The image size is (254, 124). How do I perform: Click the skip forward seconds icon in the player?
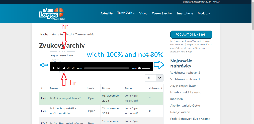pyautogui.click(x=74, y=68)
